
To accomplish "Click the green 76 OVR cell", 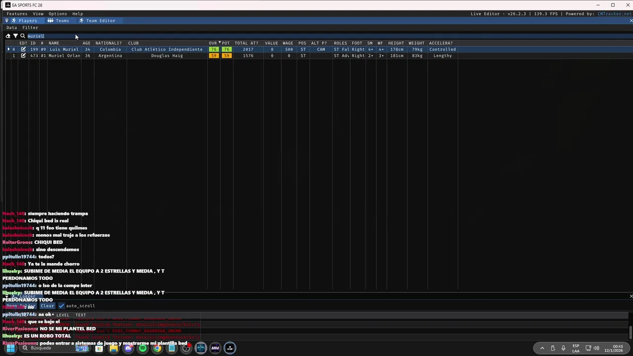I will coord(214,49).
